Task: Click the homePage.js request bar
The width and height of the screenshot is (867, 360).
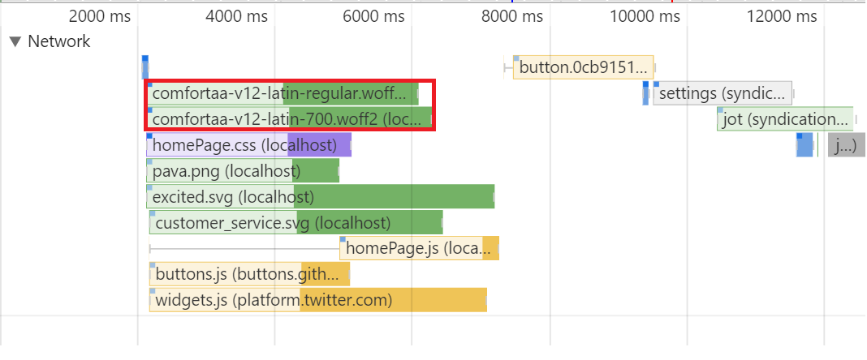Action: pos(419,249)
